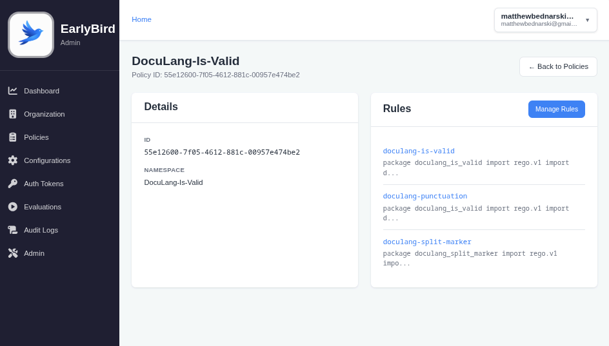This screenshot has width=609, height=346.
Task: Click the Evaluations play icon
Action: click(13, 207)
